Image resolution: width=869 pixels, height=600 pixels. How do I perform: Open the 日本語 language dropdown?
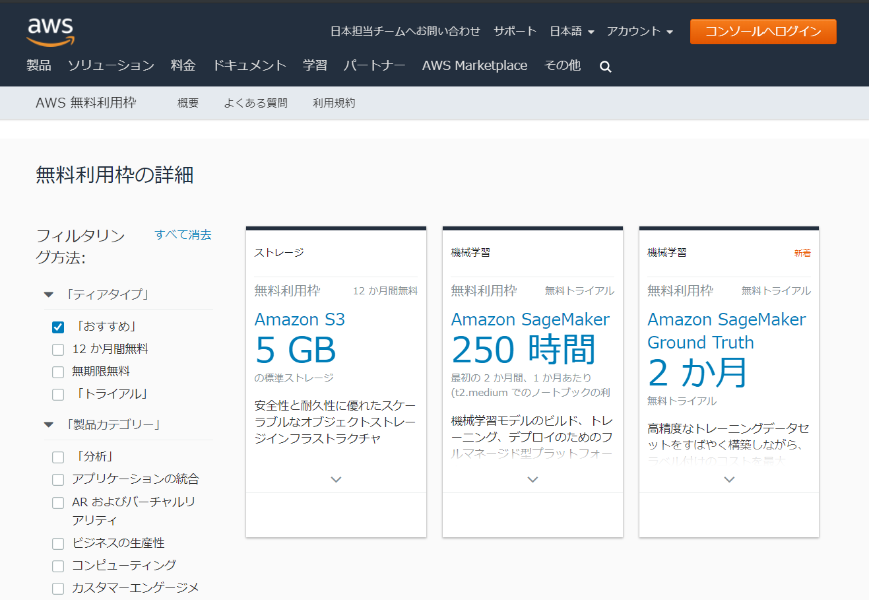(572, 31)
